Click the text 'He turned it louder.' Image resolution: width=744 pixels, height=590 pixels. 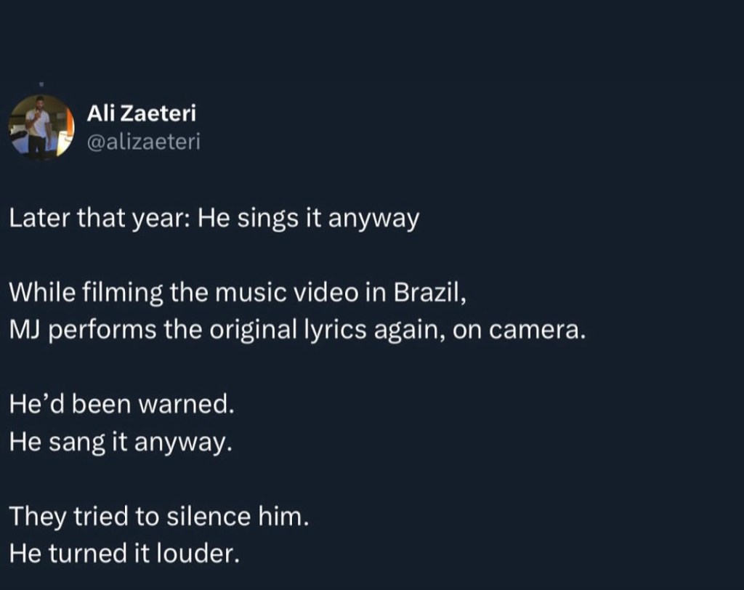pyautogui.click(x=124, y=553)
